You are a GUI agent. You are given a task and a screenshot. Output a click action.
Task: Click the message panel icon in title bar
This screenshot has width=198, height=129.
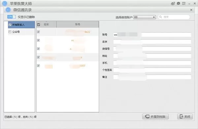tap(184, 3)
